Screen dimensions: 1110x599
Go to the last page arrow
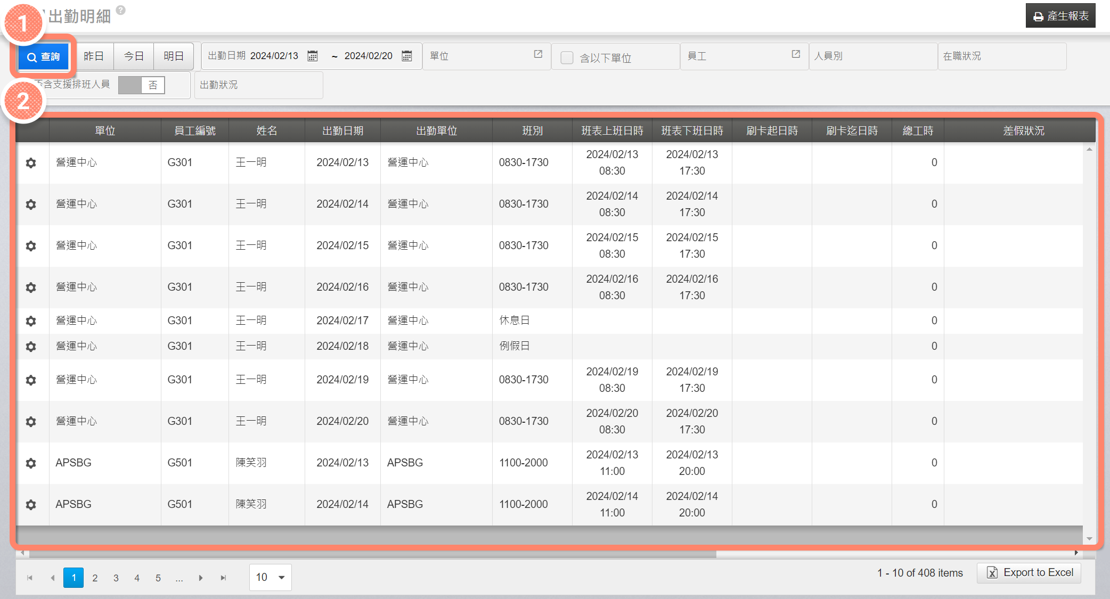click(x=223, y=578)
